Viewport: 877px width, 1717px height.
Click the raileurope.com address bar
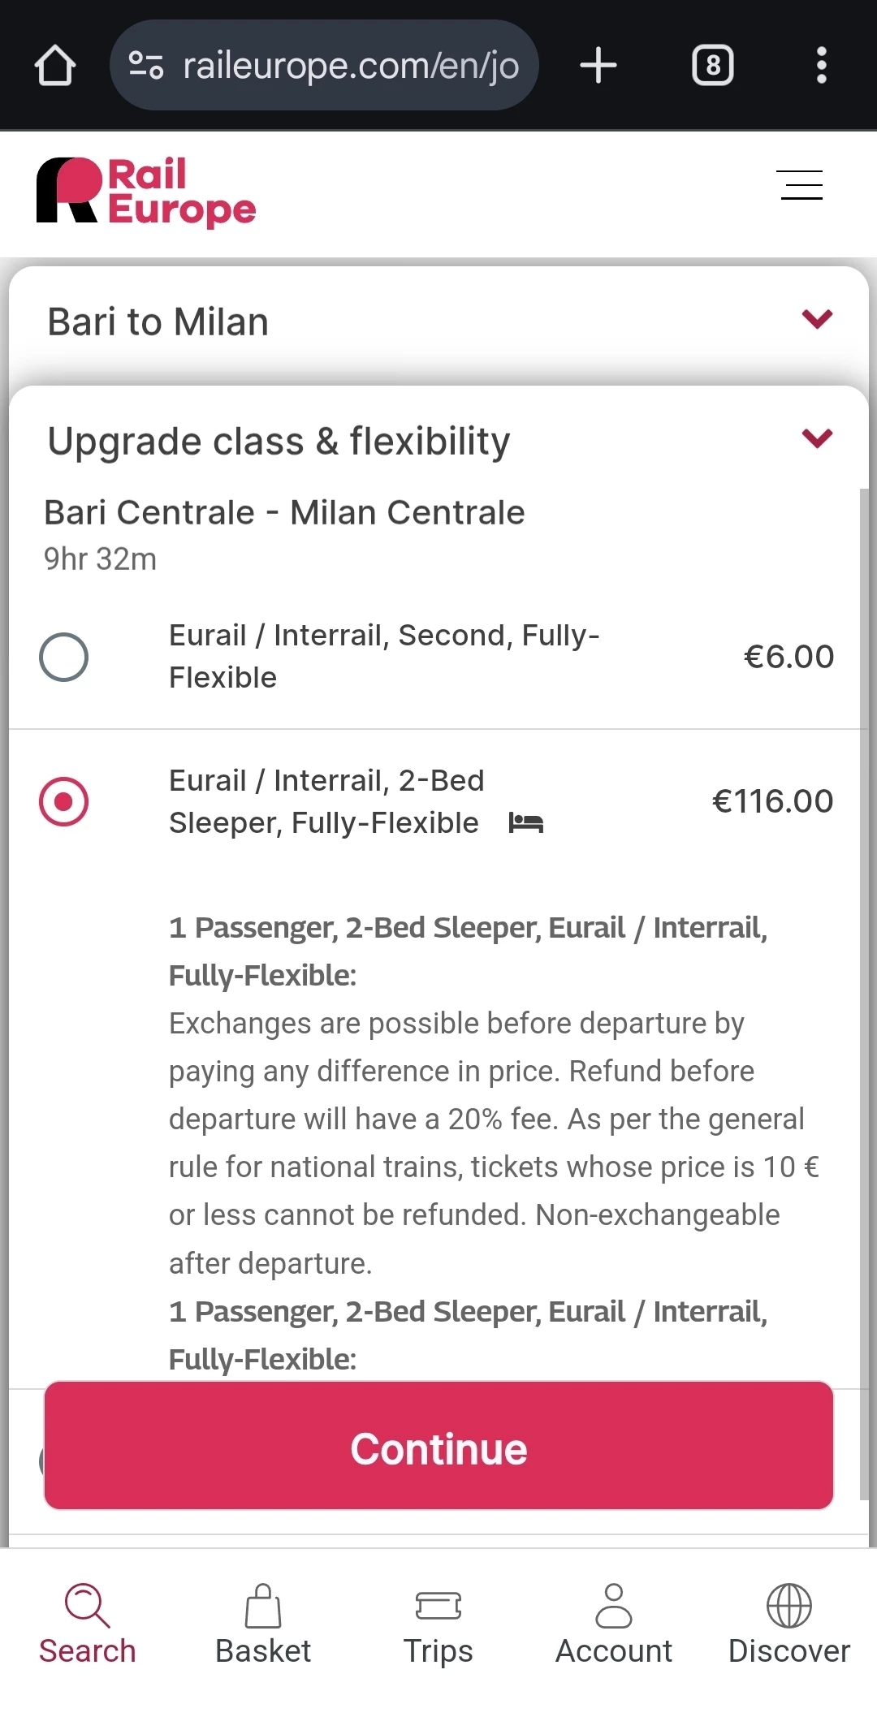tap(351, 66)
